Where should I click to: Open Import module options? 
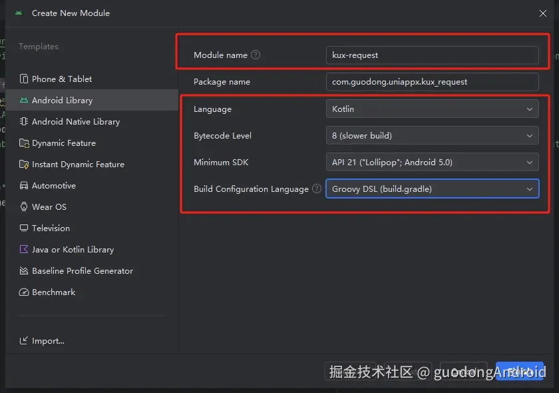click(47, 340)
